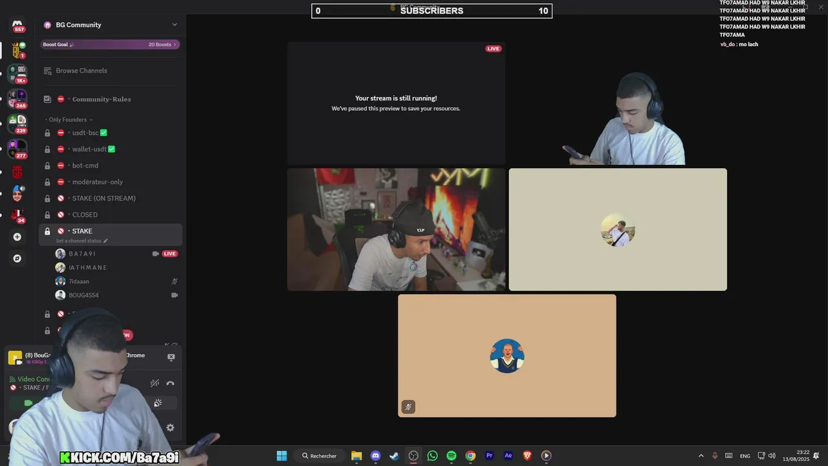
Task: Open OBS Studio from the taskbar
Action: pyautogui.click(x=413, y=456)
